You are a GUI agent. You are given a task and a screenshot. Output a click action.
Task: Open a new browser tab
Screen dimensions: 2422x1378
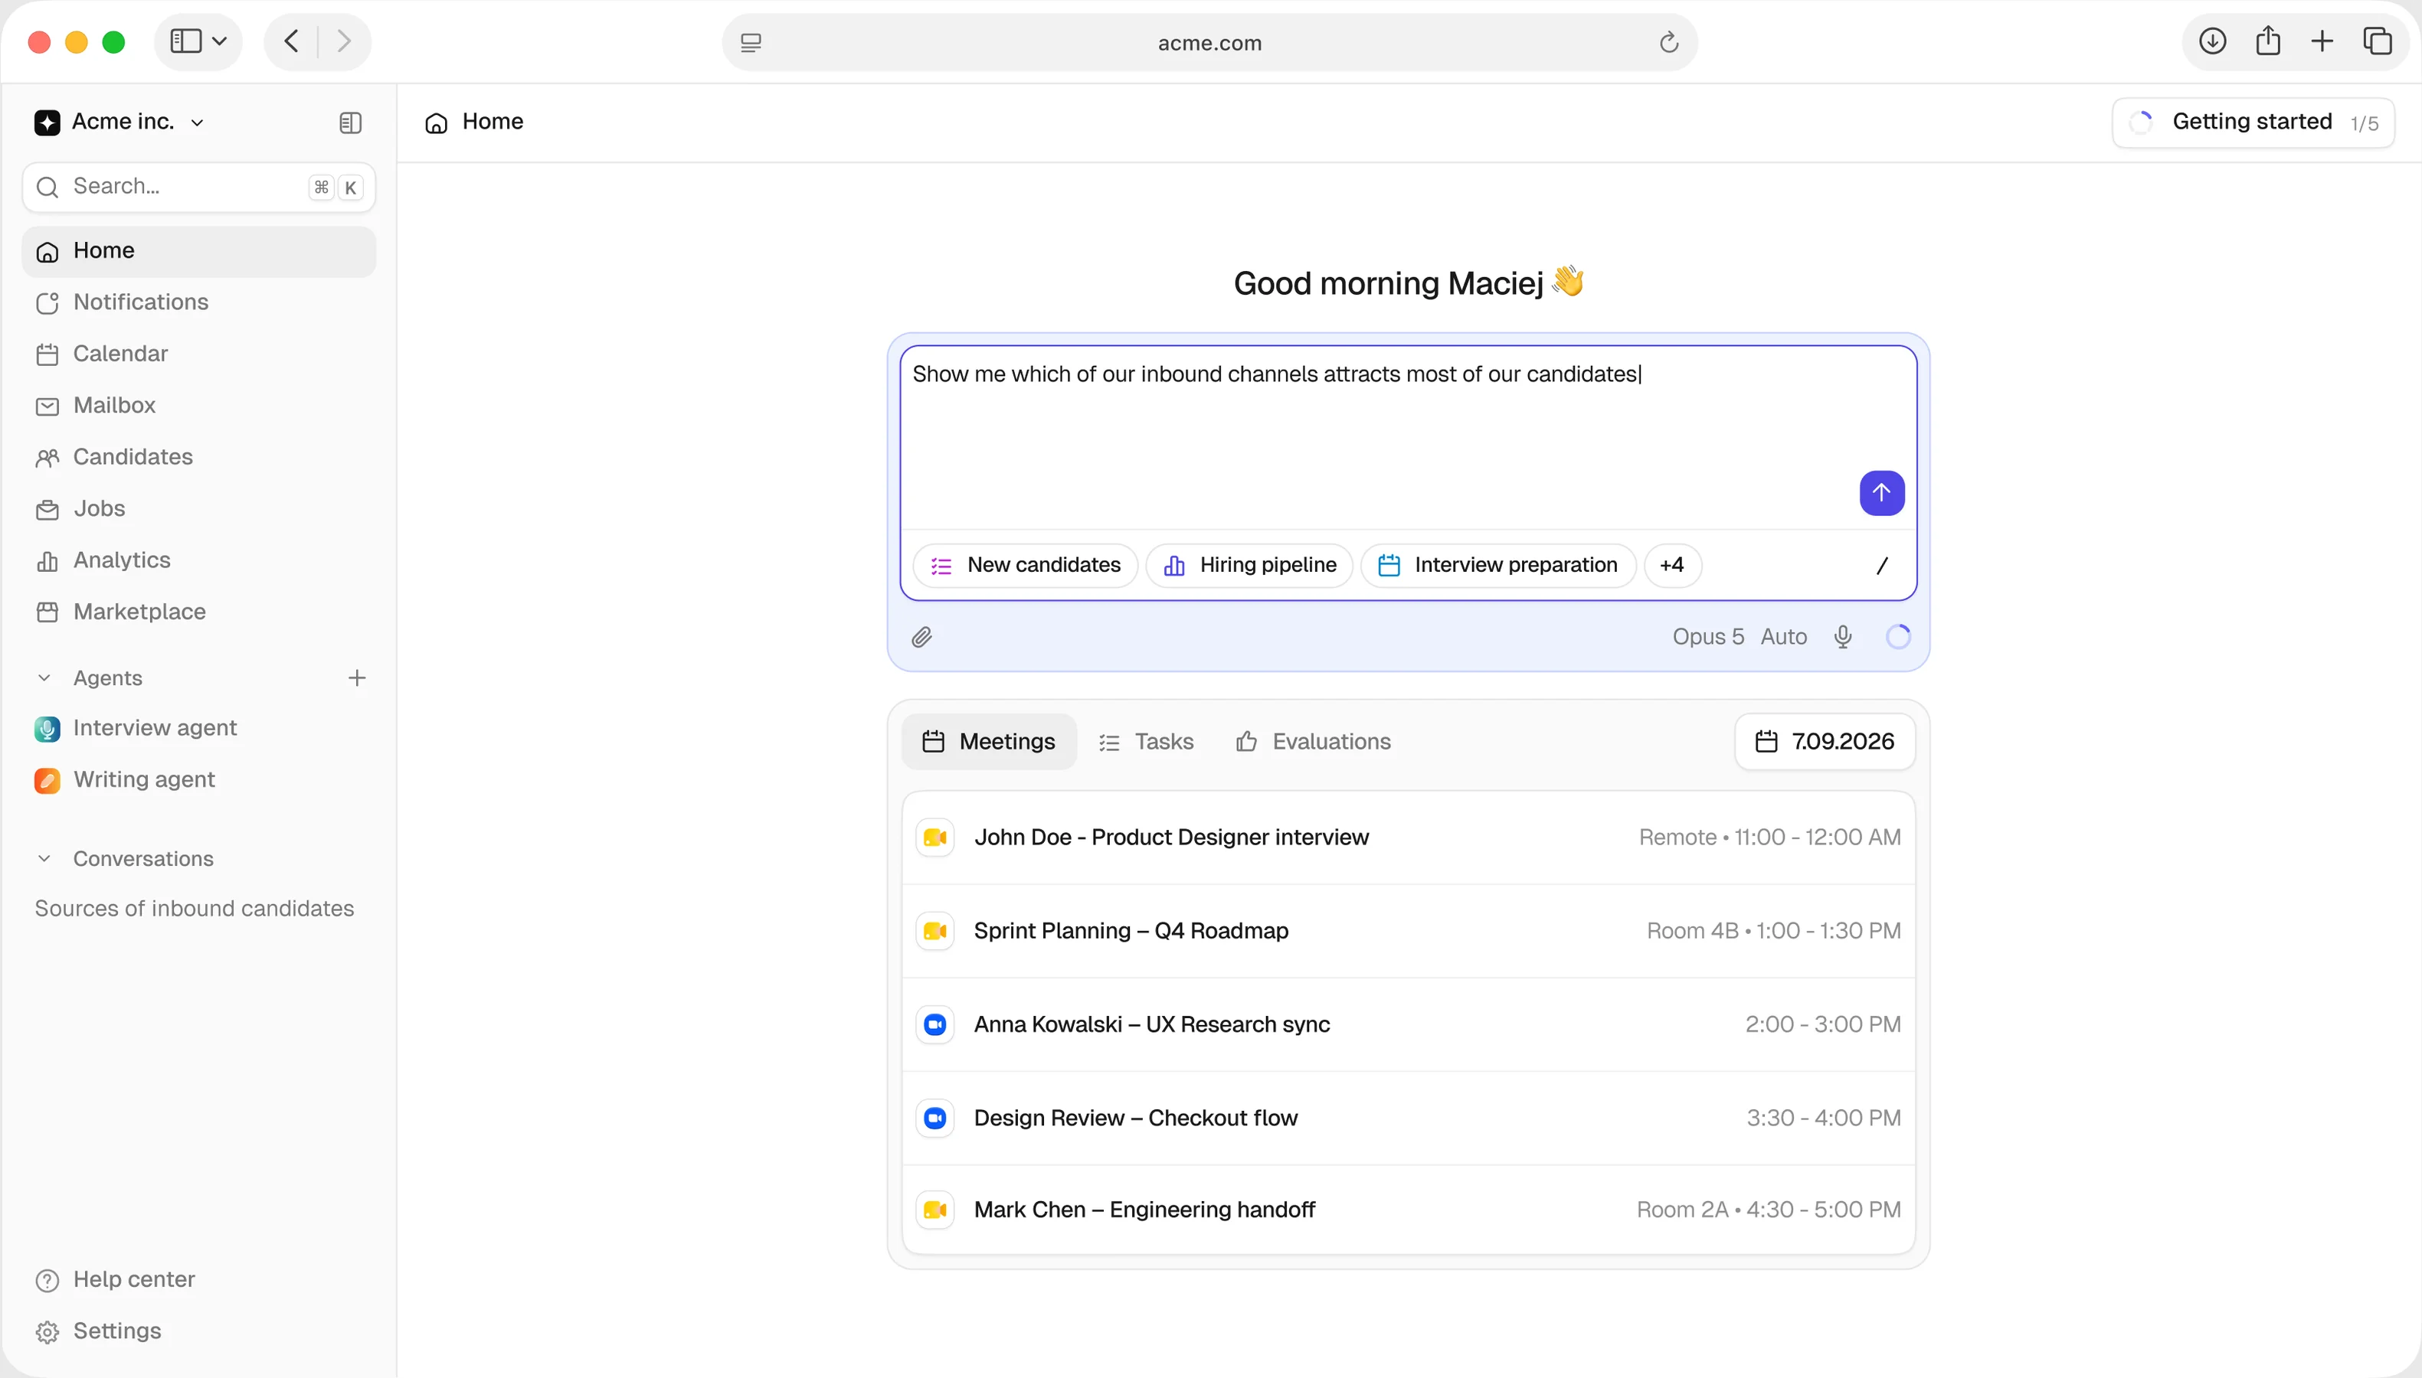coord(2322,41)
